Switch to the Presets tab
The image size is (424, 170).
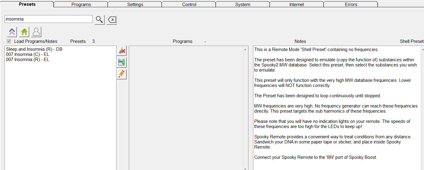[27, 4]
